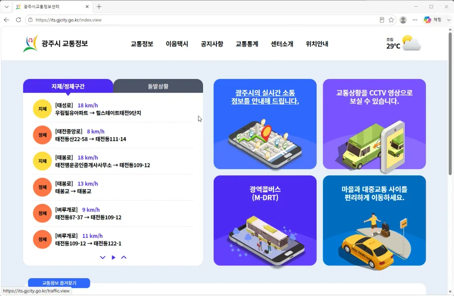This screenshot has height=296, width=454.
Task: Click orange 정체 badge for 태봉로 13 km/h
Action: (x=42, y=187)
